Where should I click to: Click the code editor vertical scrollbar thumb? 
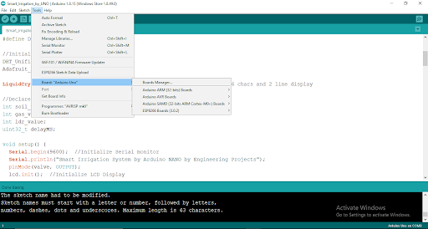click(x=425, y=58)
